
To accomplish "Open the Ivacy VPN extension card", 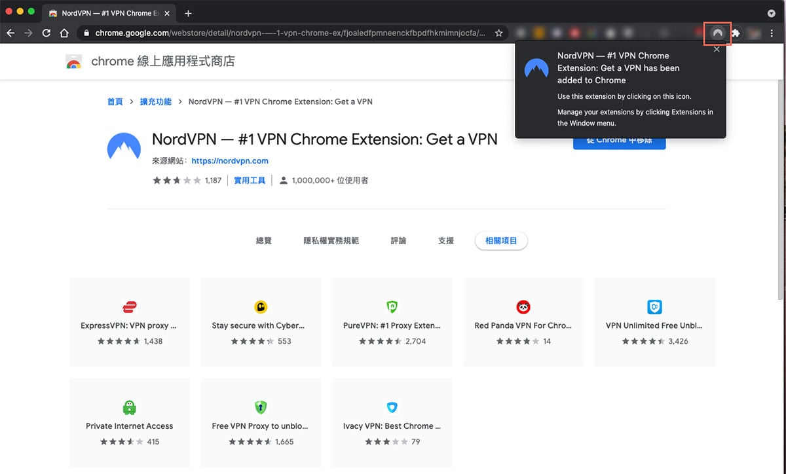I will pyautogui.click(x=392, y=422).
